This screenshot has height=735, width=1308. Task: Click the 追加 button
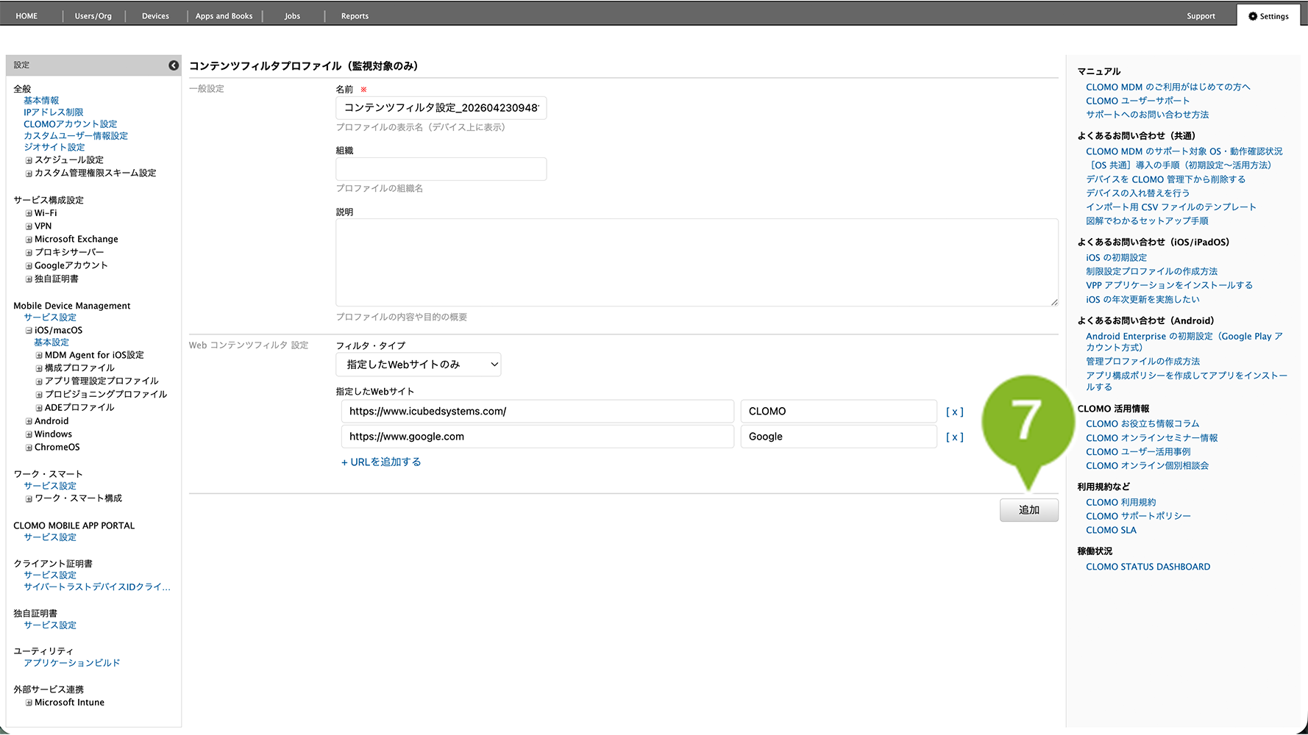[1028, 510]
